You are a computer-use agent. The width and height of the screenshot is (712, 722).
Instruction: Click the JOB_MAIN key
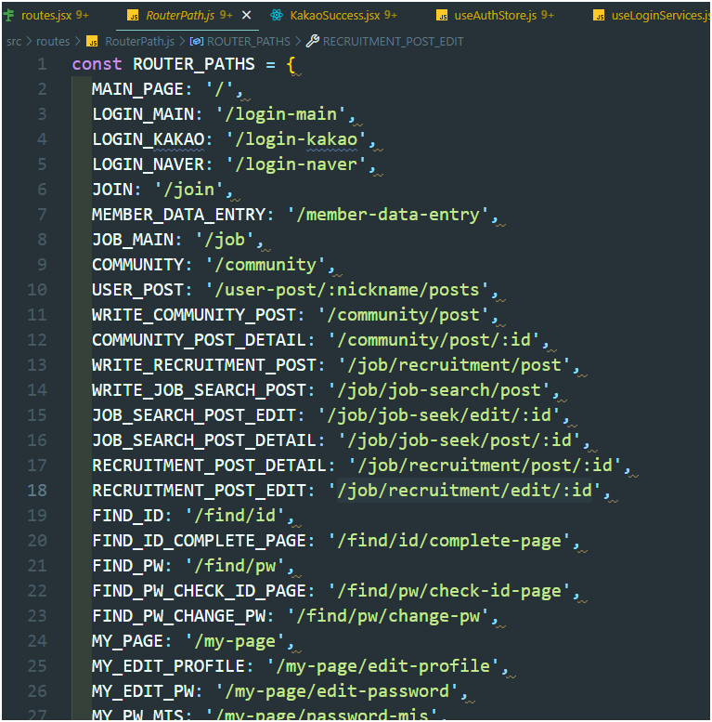pos(133,240)
